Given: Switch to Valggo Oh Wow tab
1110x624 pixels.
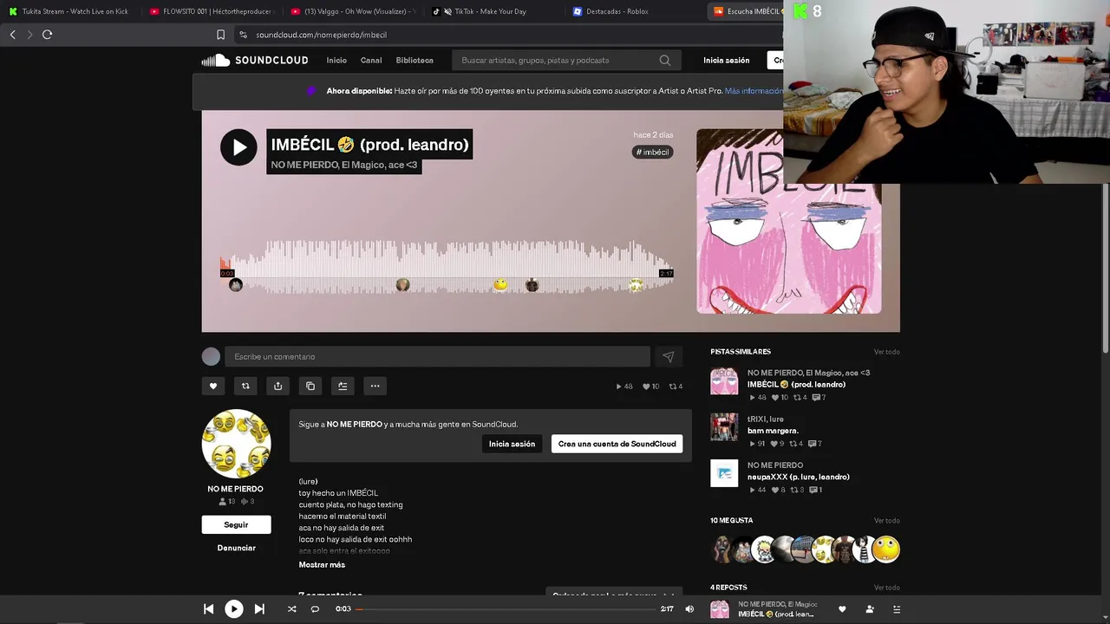Looking at the screenshot, I should pos(352,11).
